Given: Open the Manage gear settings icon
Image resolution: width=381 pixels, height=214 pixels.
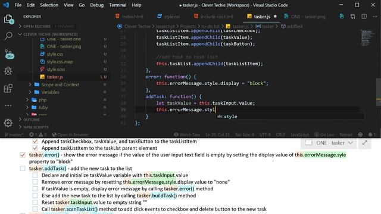Looking at the screenshot, I should pos(8,123).
